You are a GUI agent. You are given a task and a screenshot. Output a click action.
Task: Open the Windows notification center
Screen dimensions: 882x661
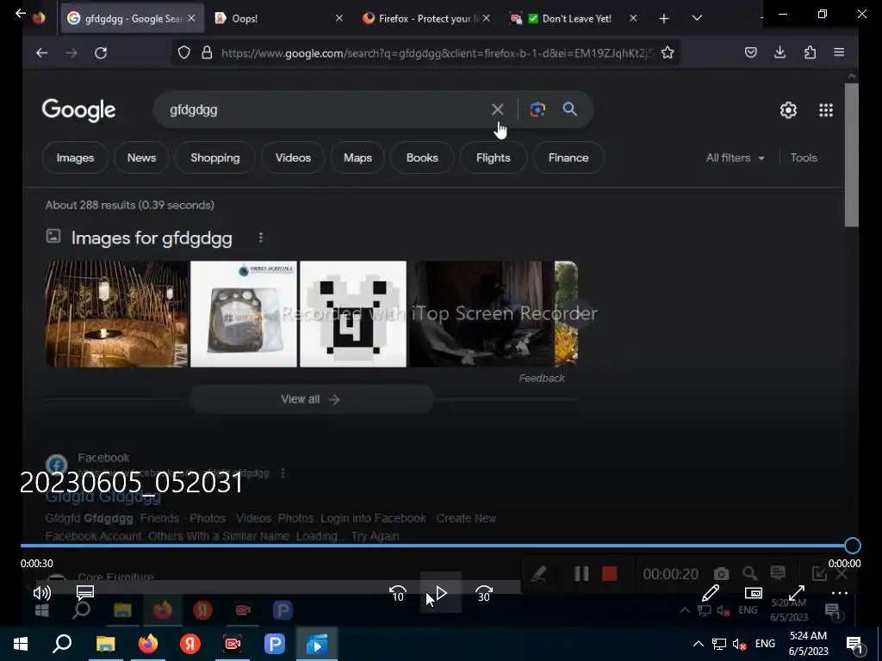[854, 645]
